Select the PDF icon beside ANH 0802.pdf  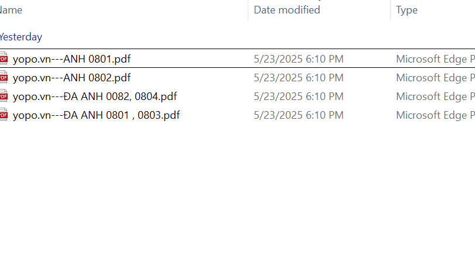point(4,77)
